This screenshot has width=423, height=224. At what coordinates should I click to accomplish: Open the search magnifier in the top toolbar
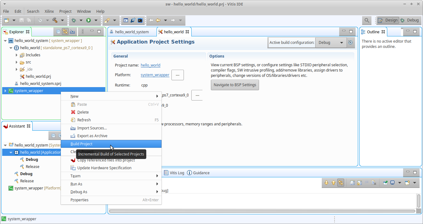click(367, 20)
